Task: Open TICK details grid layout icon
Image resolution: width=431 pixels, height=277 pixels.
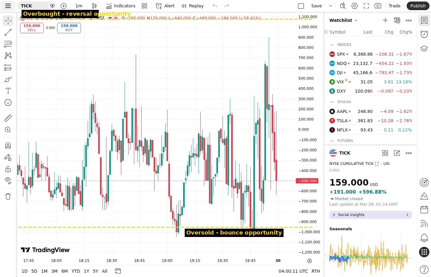Action: pyautogui.click(x=385, y=153)
